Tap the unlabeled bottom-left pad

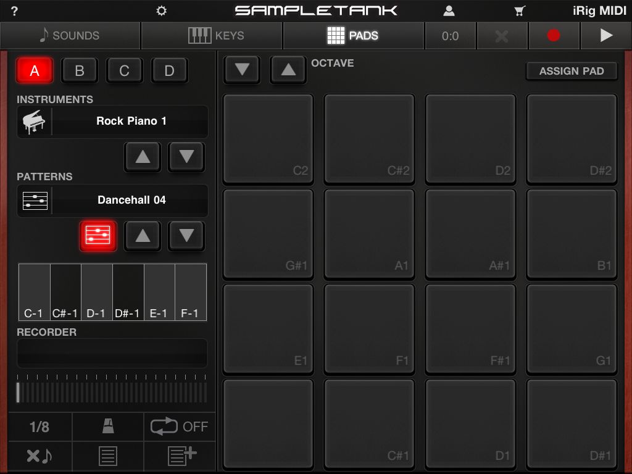[268, 424]
